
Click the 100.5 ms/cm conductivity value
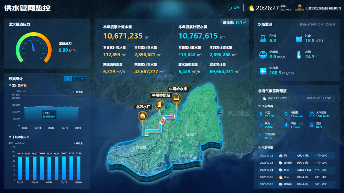[282, 73]
